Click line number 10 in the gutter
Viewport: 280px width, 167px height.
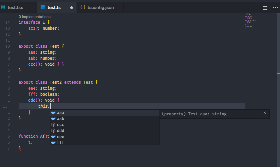tap(8, 46)
